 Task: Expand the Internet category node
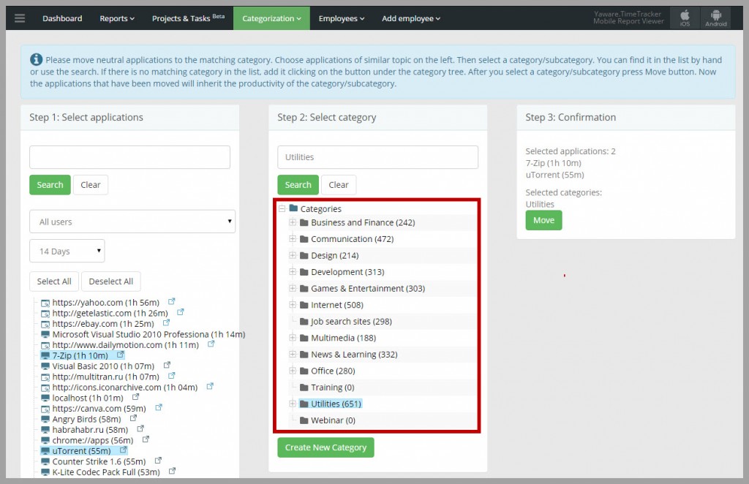click(x=293, y=305)
